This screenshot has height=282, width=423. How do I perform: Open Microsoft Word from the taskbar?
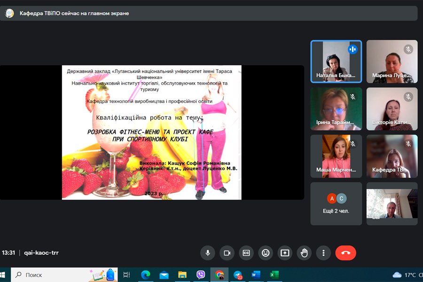pos(256,274)
